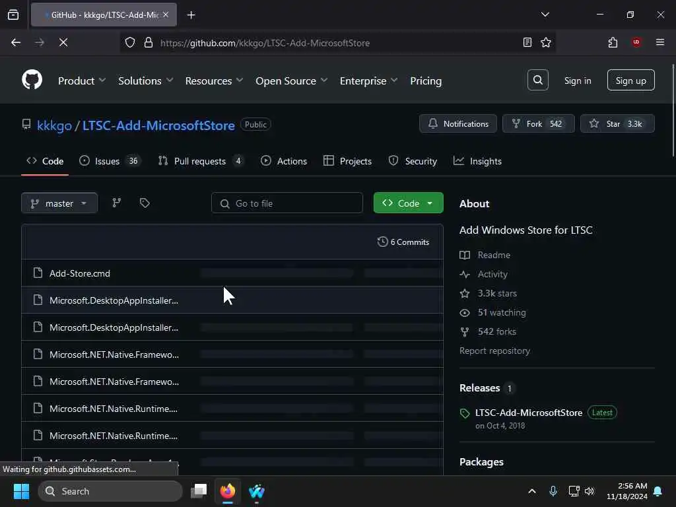Open LTSC-Add-MicrosoftStore latest release link

[x=529, y=413]
